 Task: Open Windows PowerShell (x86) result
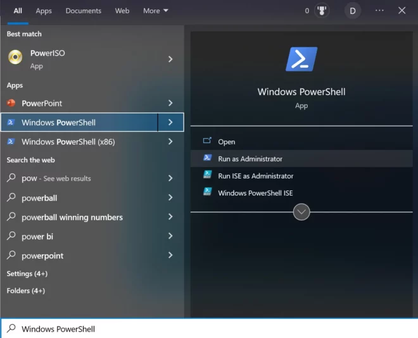80,142
